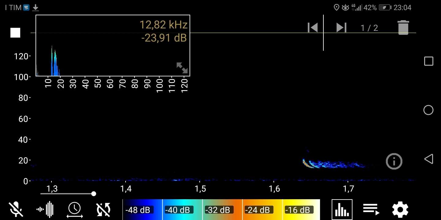Tap the battery icon in the status bar

coord(385,8)
